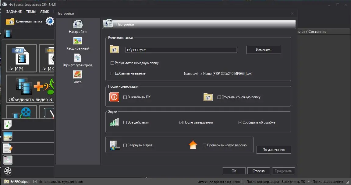Open Объединить видео & аудио tile

[x=30, y=89]
